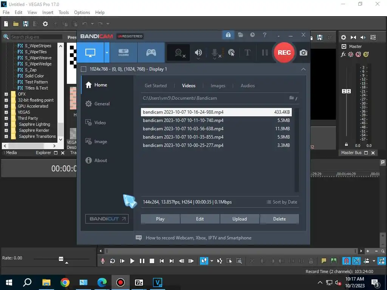Click Upload button in Bandicam
The width and height of the screenshot is (387, 290).
coord(239,219)
